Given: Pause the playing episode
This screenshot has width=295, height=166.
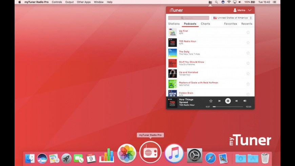Looking at the screenshot, I should click(x=228, y=101).
